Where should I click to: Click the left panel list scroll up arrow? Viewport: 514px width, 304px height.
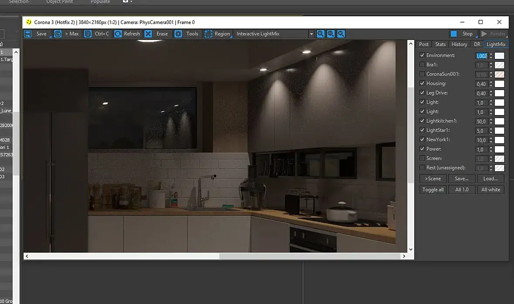tap(16, 52)
